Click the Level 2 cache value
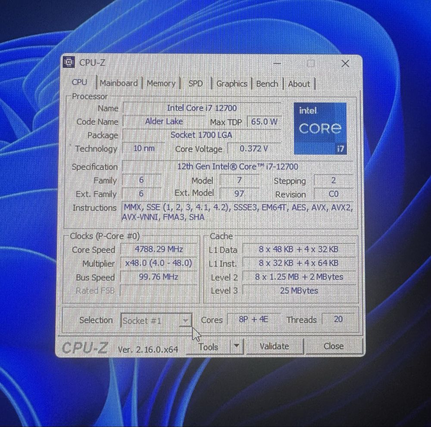 pos(299,276)
